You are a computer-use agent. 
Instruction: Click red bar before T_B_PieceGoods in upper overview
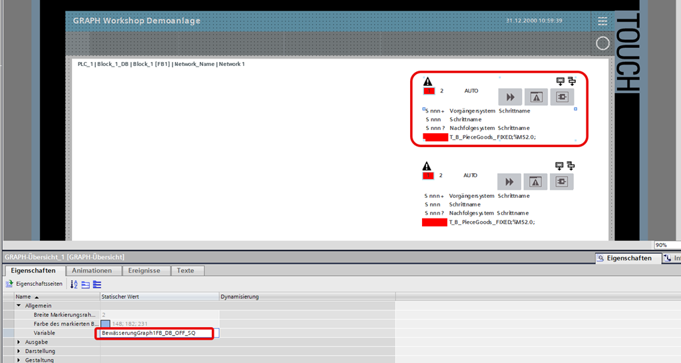[x=435, y=137]
